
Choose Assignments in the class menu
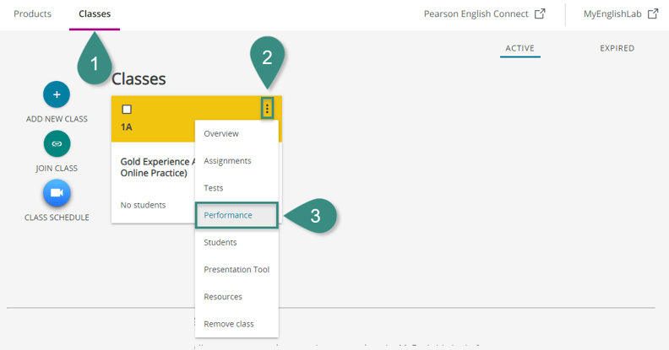click(227, 161)
